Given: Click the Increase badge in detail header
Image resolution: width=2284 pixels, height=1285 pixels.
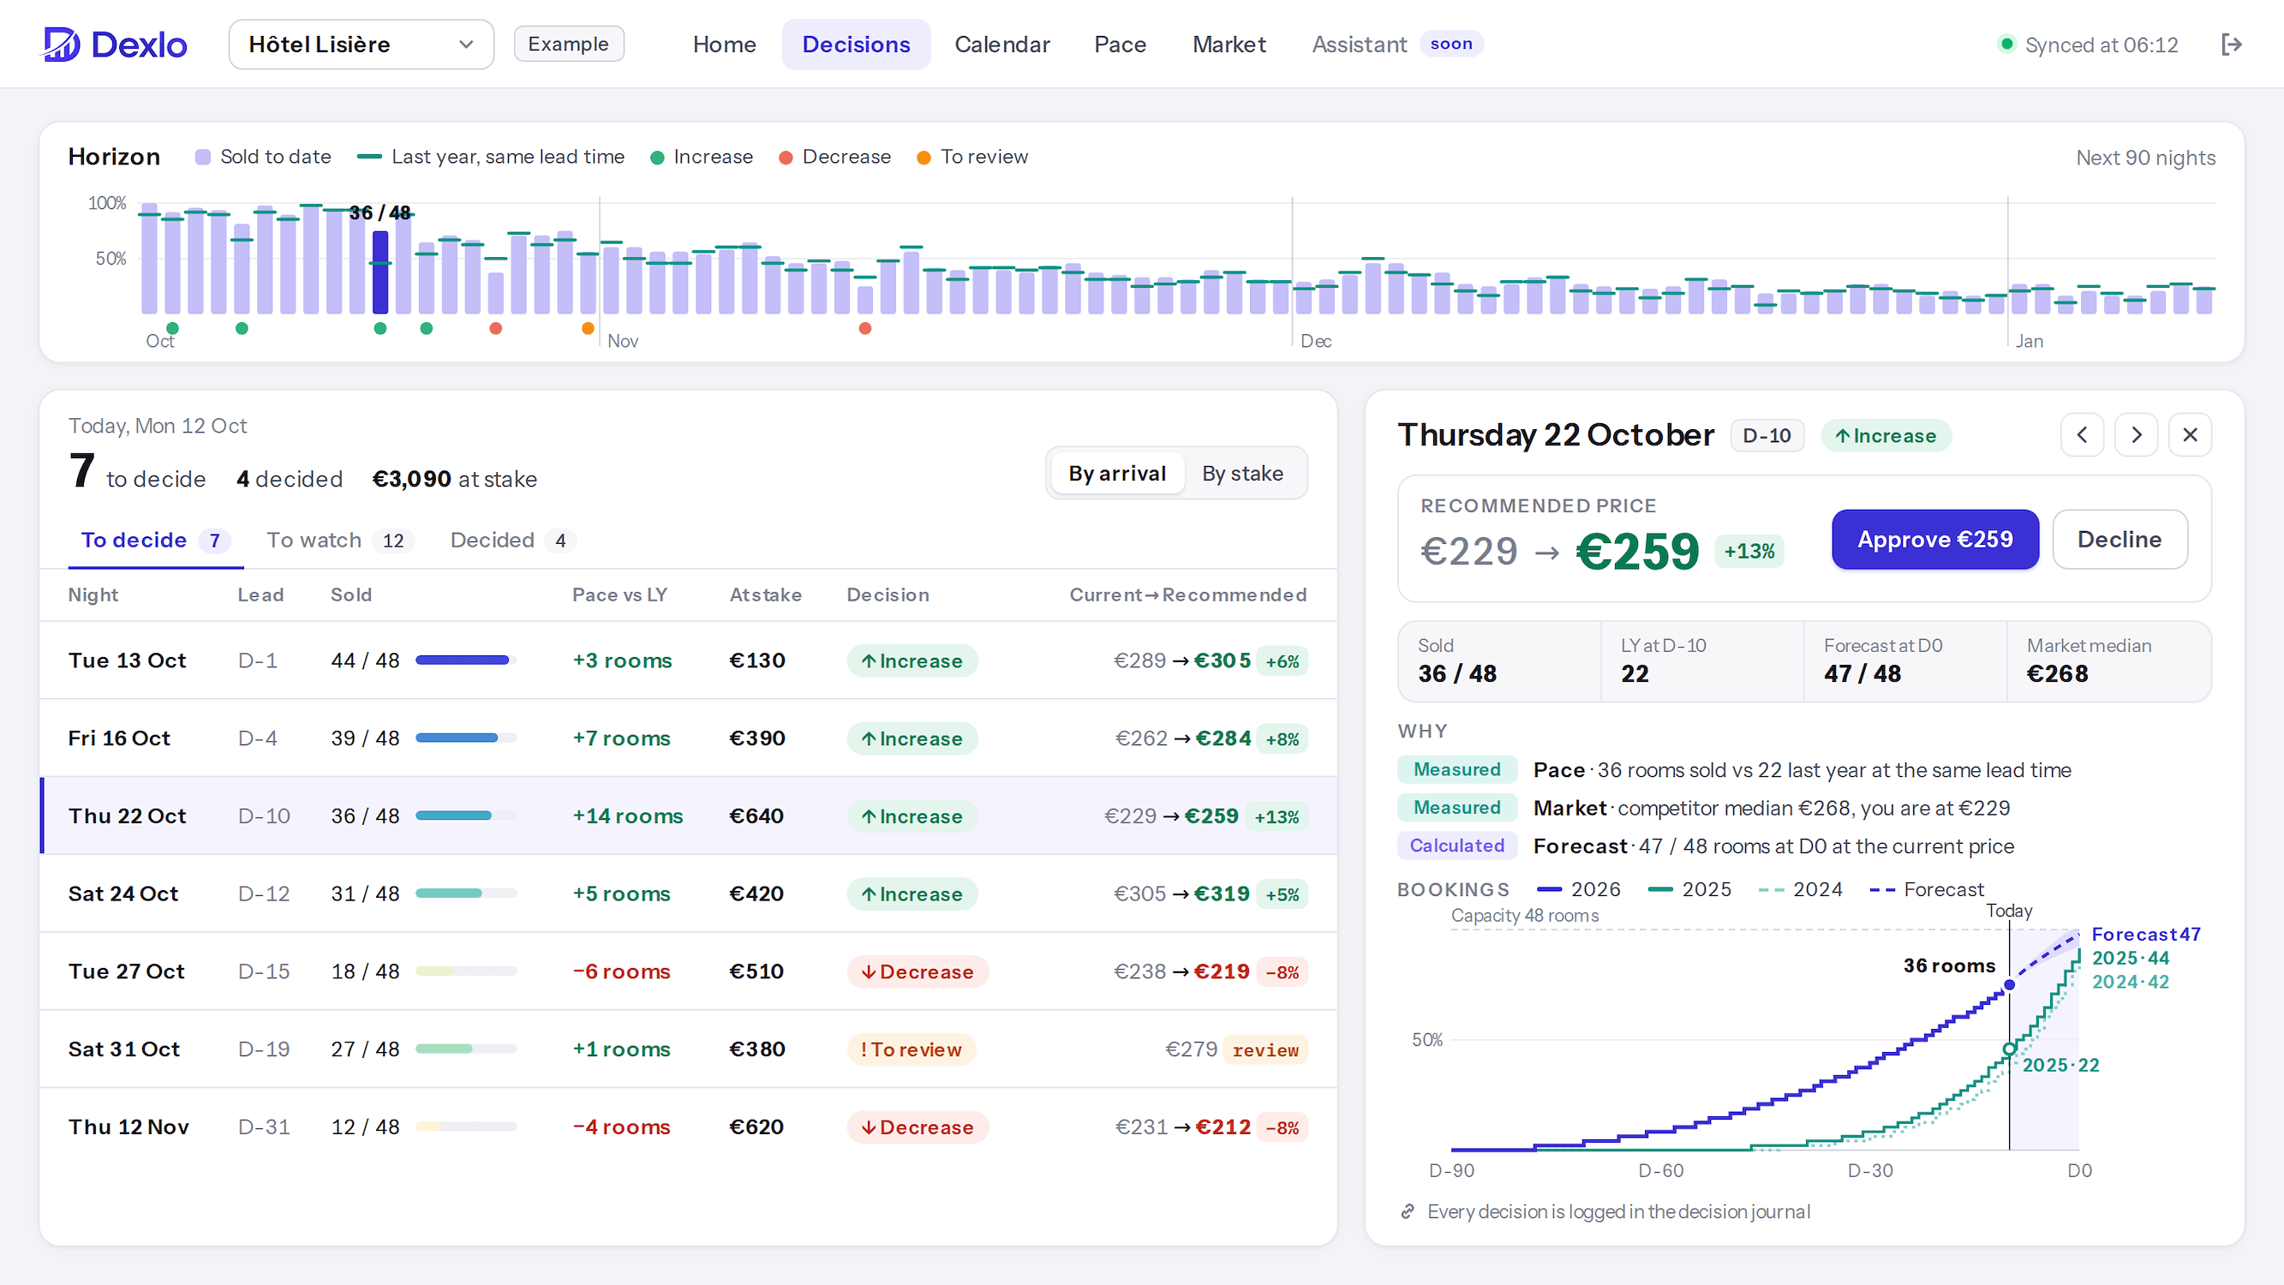Looking at the screenshot, I should [1886, 435].
